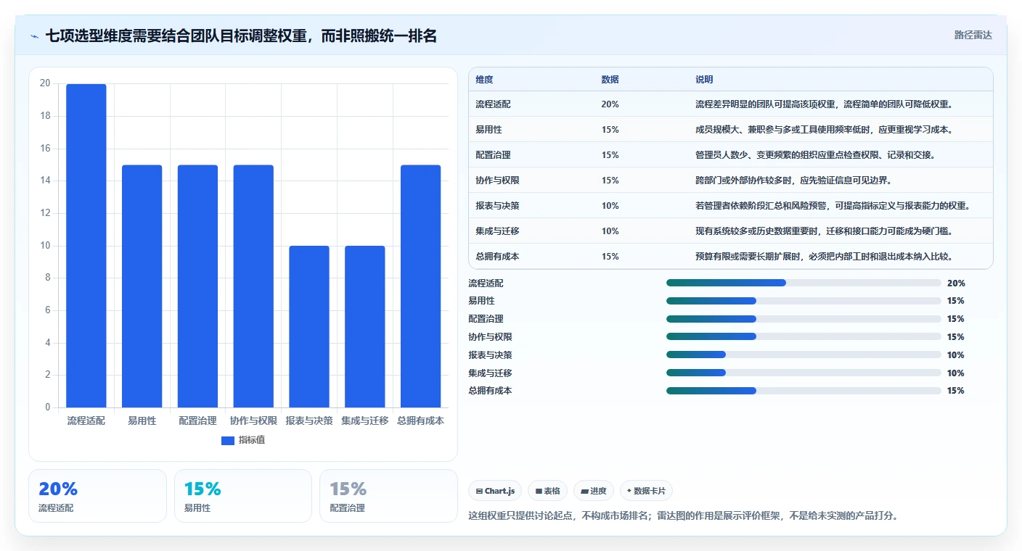Click the 报表与决策 x-axis label under the chart

pyautogui.click(x=309, y=420)
